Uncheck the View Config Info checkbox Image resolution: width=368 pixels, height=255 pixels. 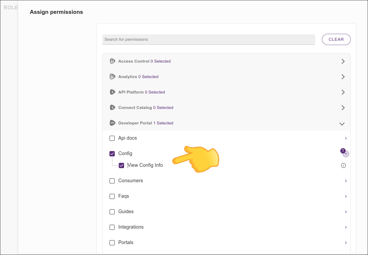[121, 165]
